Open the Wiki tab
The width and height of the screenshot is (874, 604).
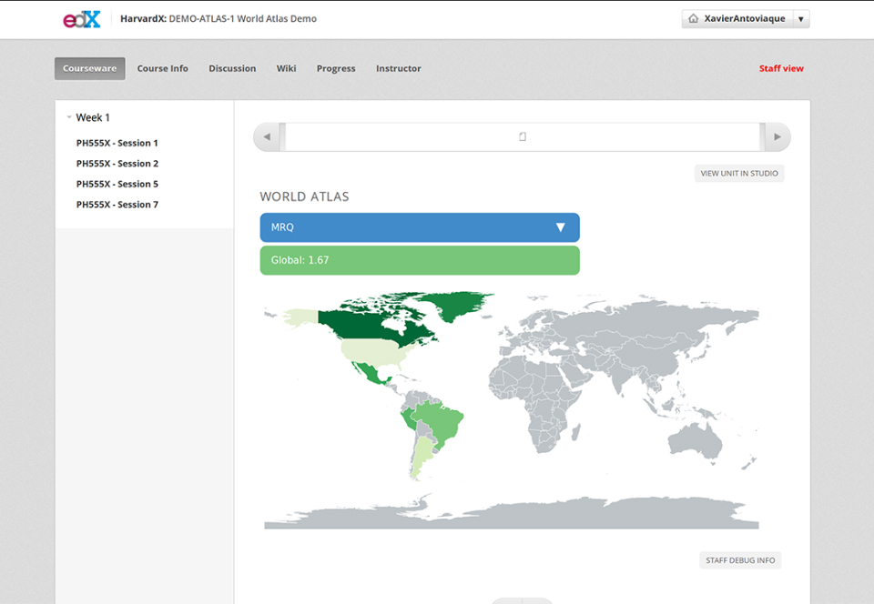point(287,68)
